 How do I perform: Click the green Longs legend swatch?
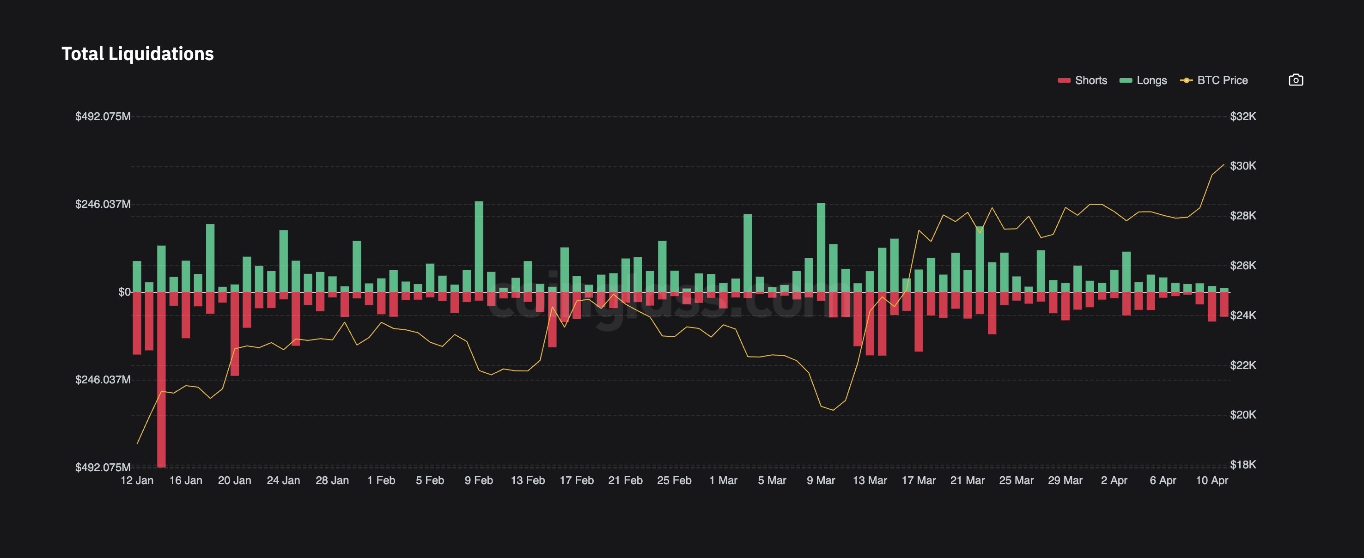(1126, 80)
